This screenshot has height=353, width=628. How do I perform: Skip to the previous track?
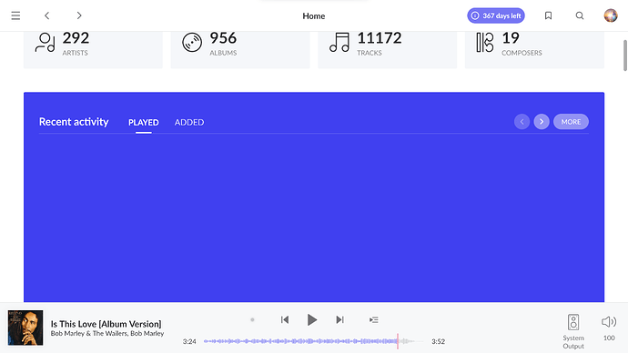(x=285, y=319)
